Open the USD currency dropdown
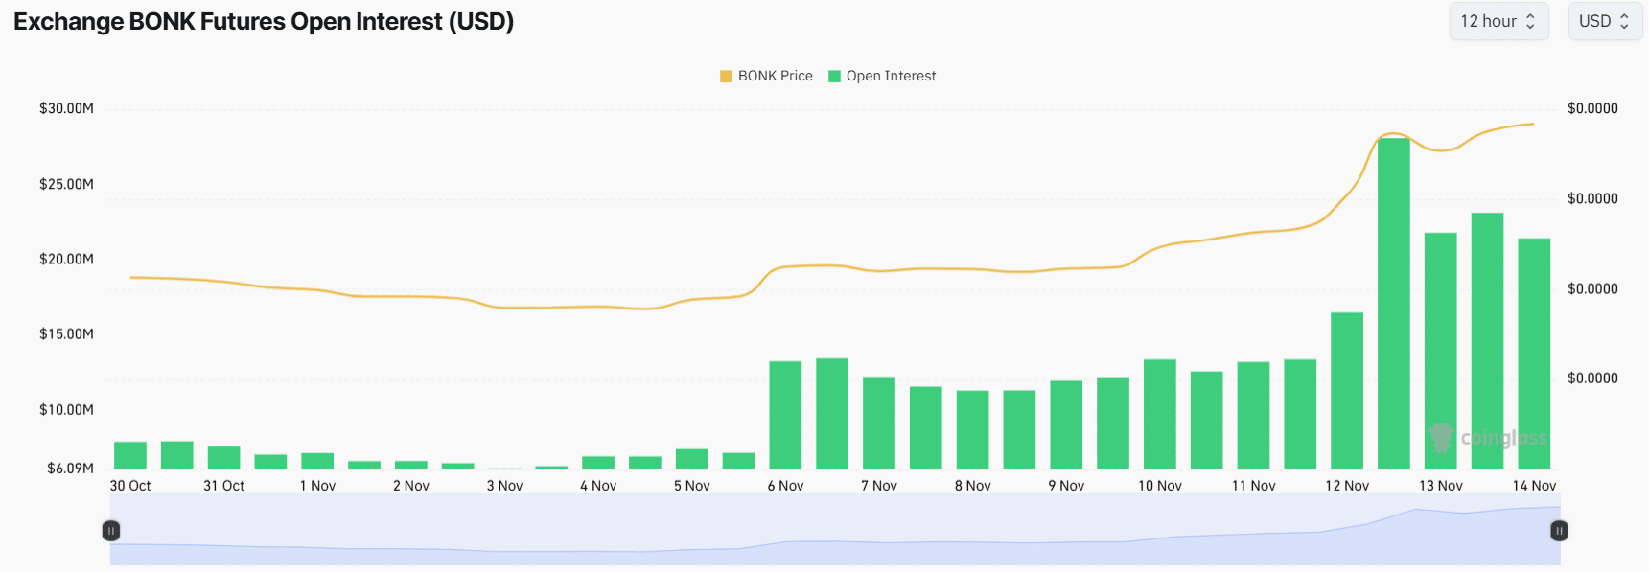 1604,21
